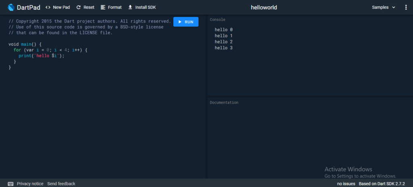Click the 'no issues' status text
This screenshot has height=187, width=413.
(346, 184)
